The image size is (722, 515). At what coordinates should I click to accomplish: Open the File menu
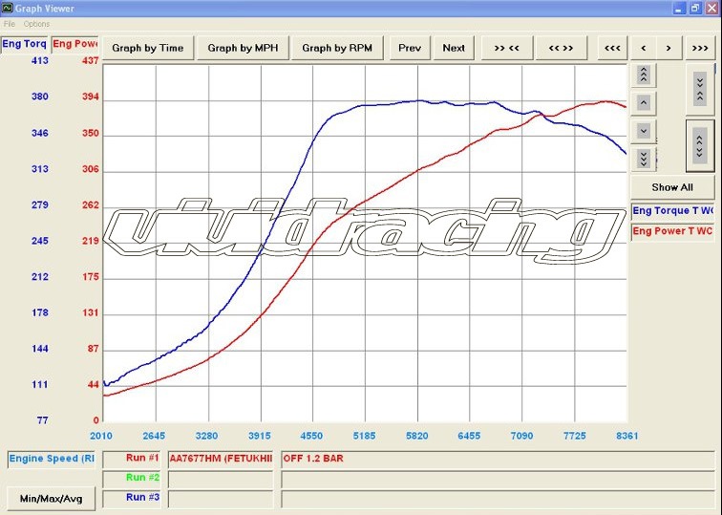point(10,24)
